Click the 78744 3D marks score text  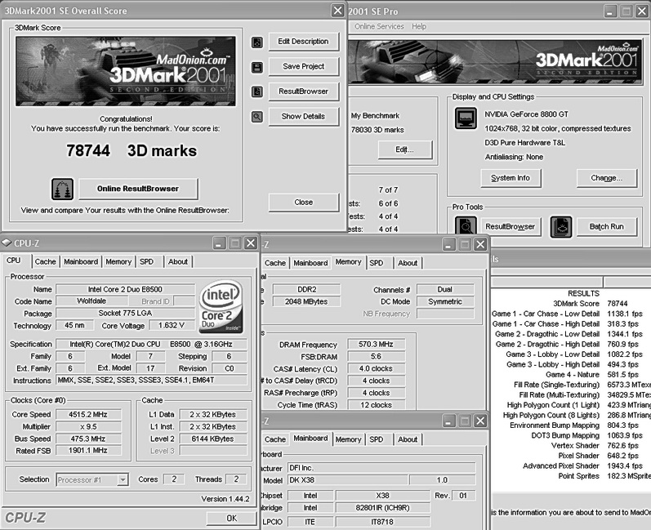(132, 150)
